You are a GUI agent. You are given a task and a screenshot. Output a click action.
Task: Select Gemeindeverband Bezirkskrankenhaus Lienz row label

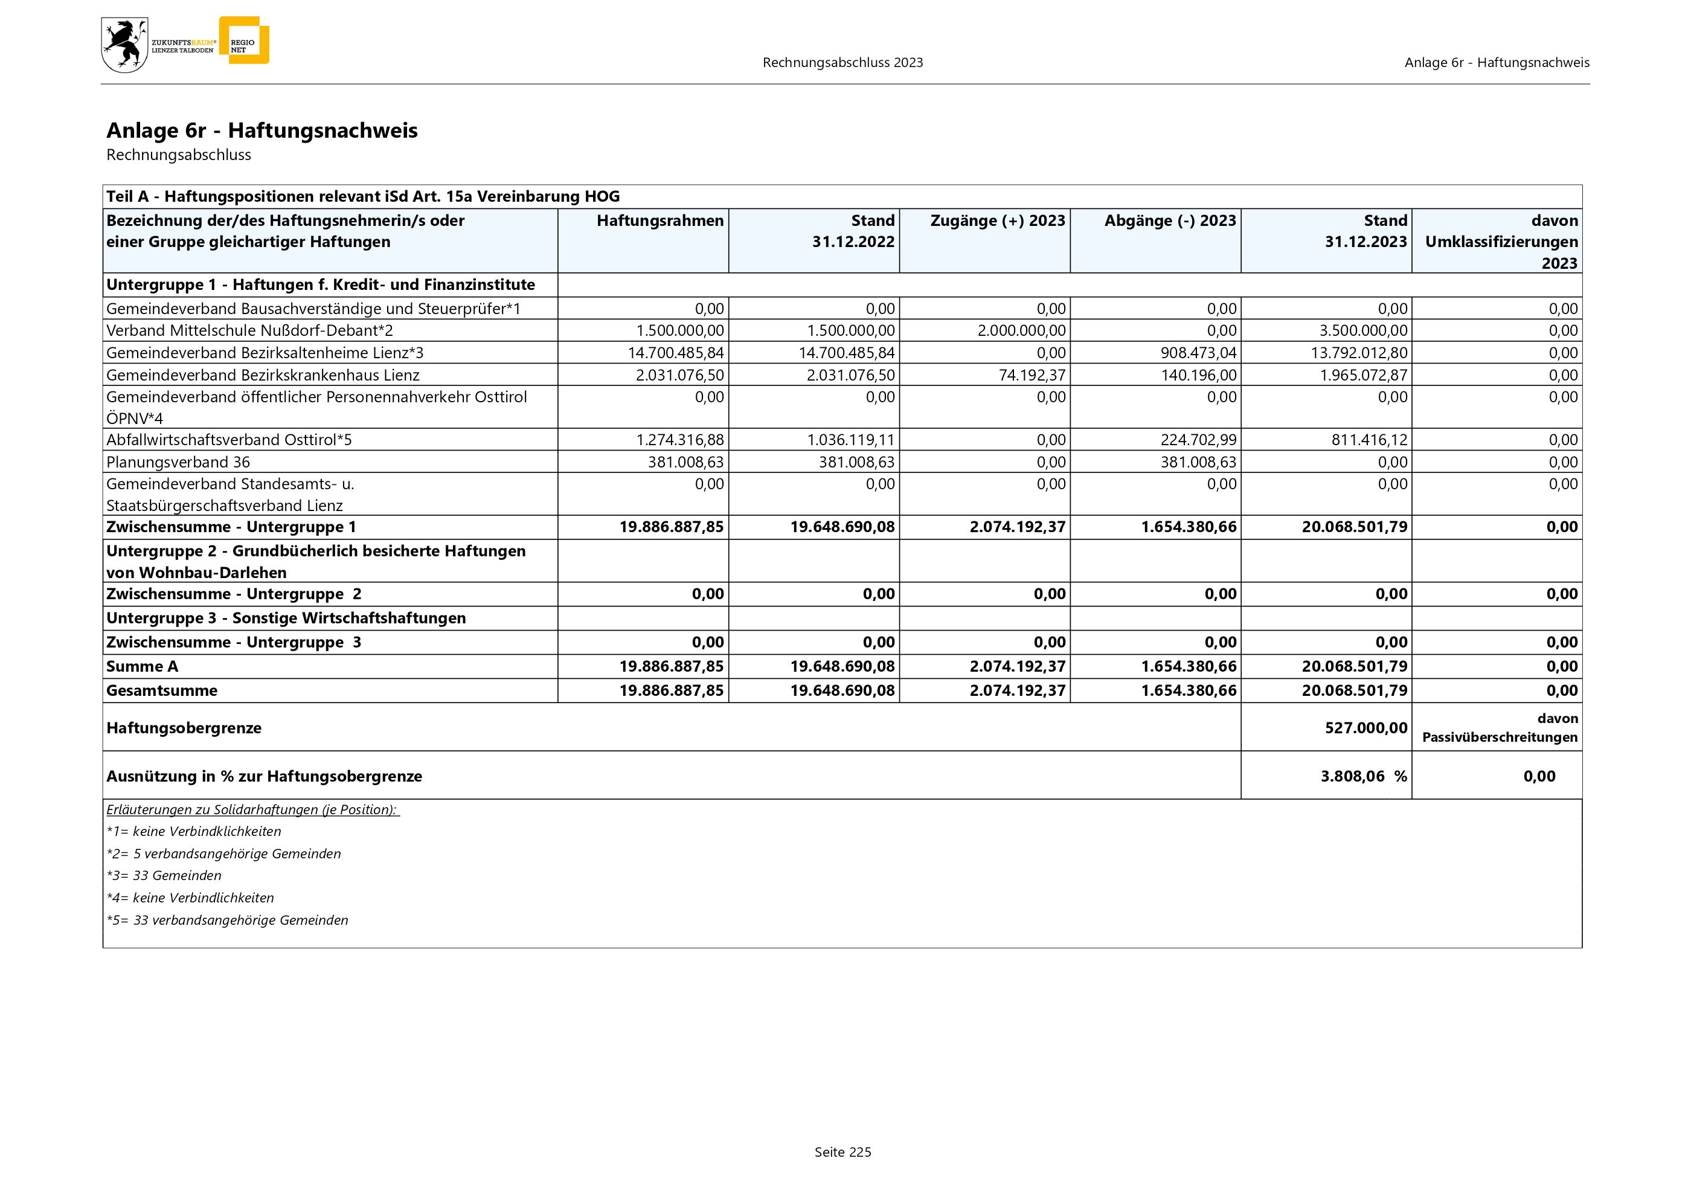click(x=263, y=375)
